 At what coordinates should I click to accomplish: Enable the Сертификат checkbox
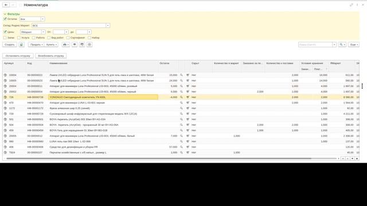pyautogui.click(x=68, y=38)
